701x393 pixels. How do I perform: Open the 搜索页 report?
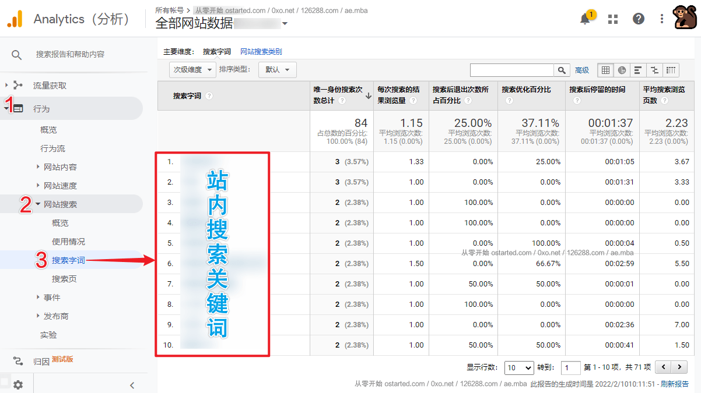pyautogui.click(x=64, y=279)
